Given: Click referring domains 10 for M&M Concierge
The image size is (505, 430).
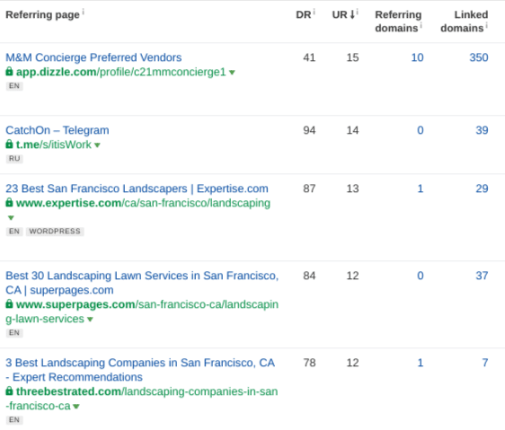Looking at the screenshot, I should [x=418, y=57].
